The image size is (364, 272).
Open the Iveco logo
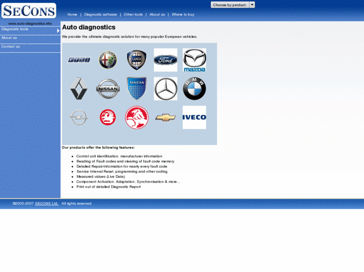[194, 117]
